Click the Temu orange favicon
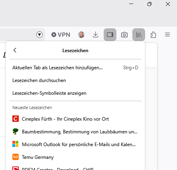Image resolution: width=177 pixels, height=170 pixels. click(16, 157)
